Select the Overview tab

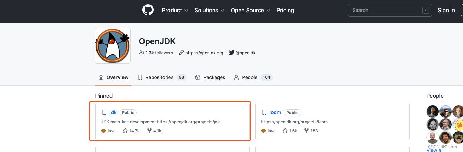pos(113,77)
